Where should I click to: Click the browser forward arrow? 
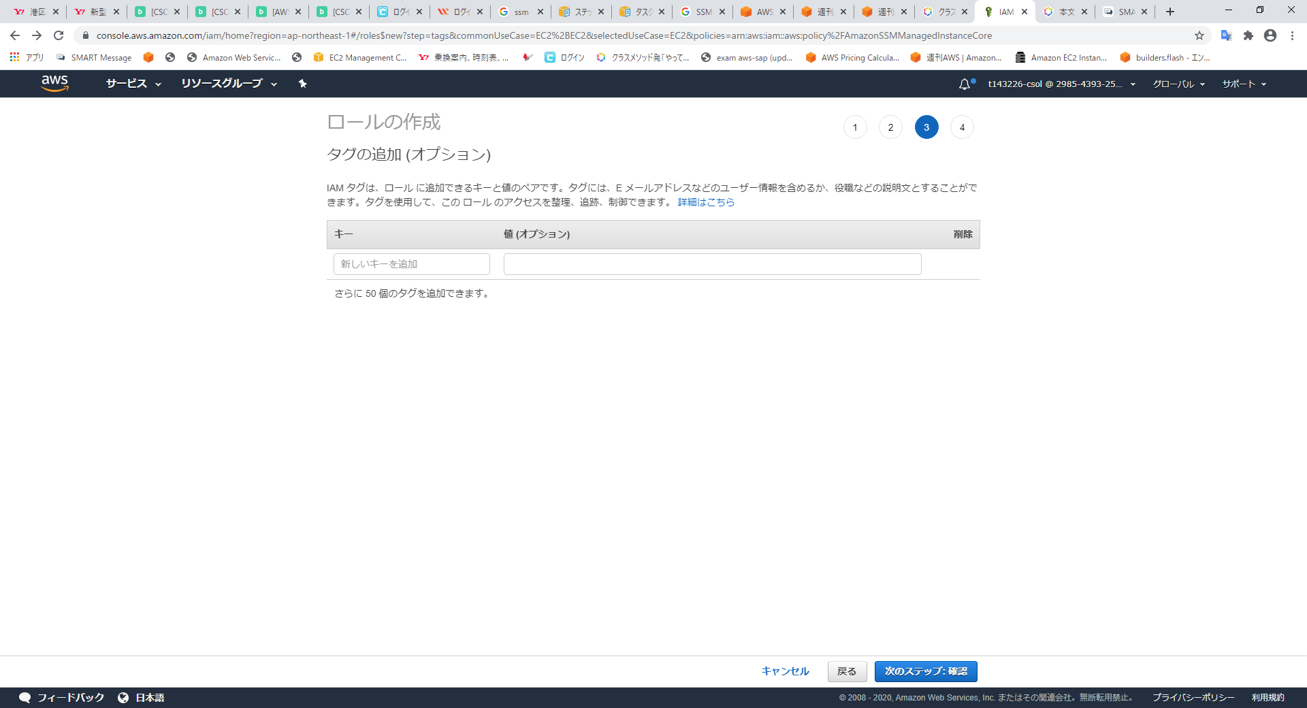[37, 35]
